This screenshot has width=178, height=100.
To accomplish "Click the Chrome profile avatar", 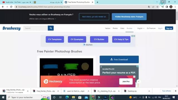I will 171,7.
